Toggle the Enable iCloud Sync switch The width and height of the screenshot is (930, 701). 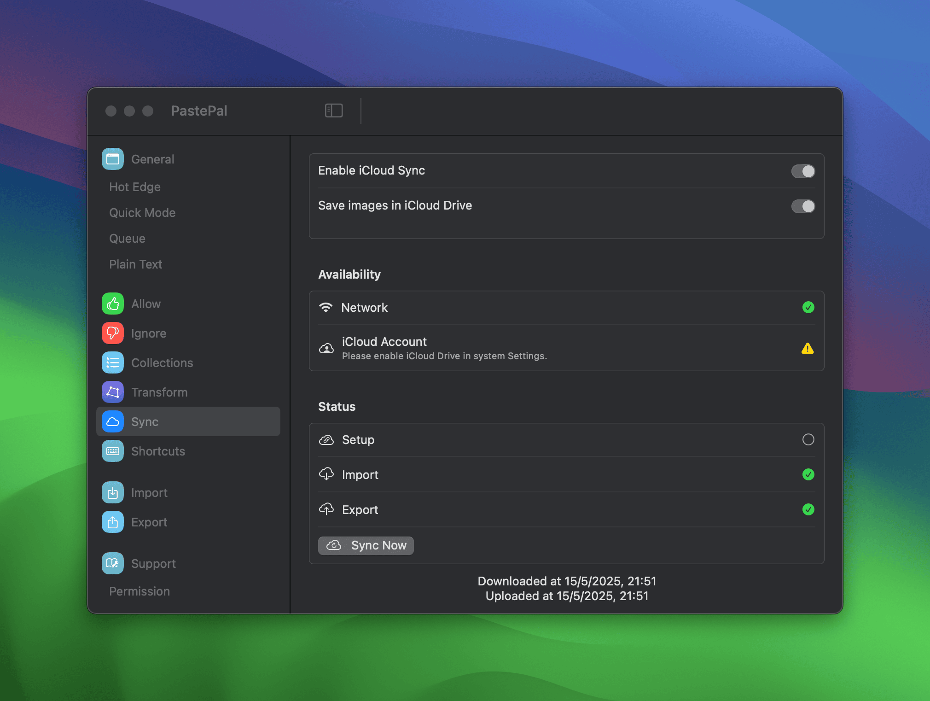803,171
